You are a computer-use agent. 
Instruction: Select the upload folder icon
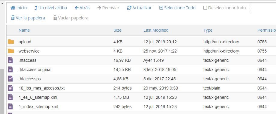11,42
